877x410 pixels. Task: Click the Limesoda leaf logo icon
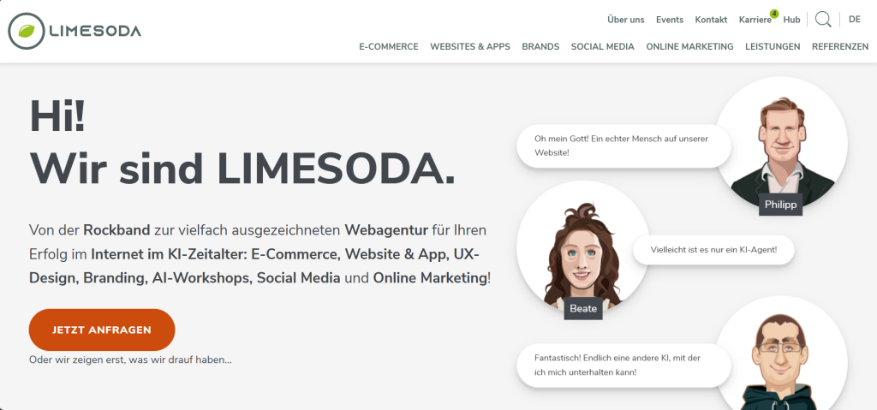click(27, 31)
